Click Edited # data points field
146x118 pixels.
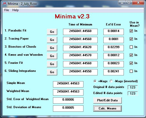[x=133, y=93]
